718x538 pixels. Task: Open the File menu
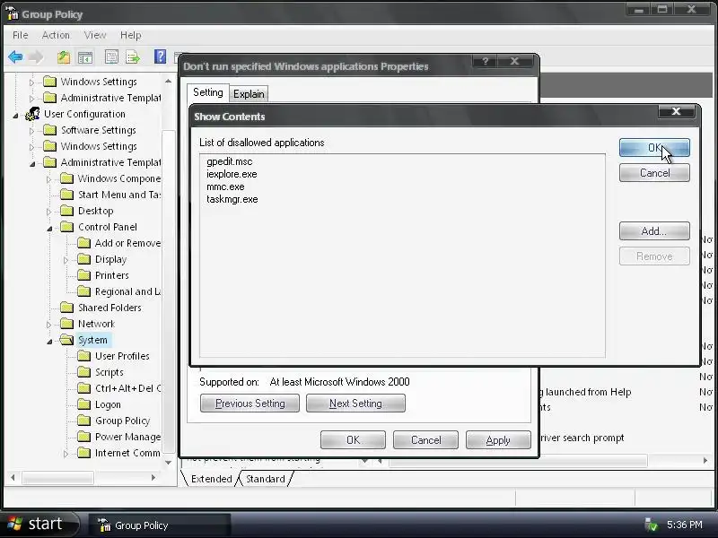(x=20, y=35)
